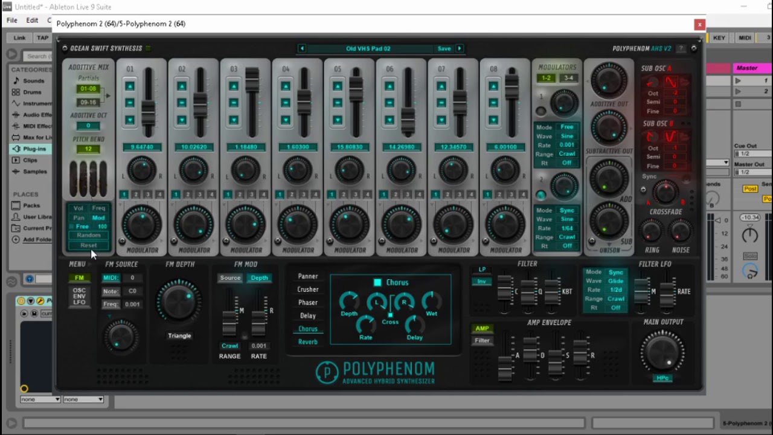Viewport: 773px width, 435px height.
Task: Select the Crusher effect tab
Action: point(308,289)
